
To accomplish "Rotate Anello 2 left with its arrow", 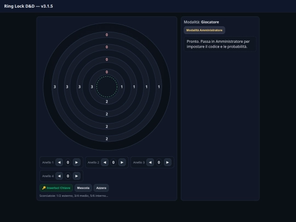I will 105,162.
